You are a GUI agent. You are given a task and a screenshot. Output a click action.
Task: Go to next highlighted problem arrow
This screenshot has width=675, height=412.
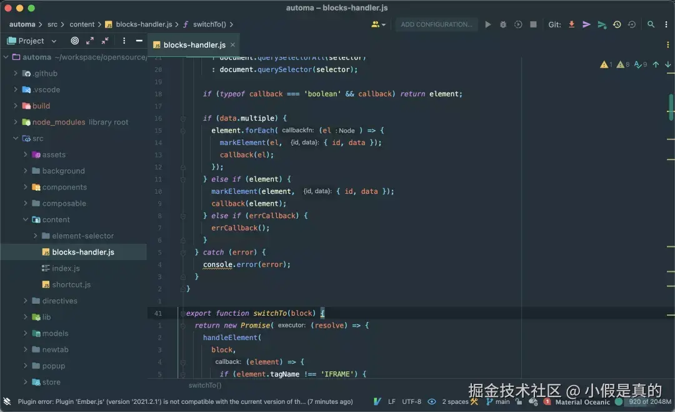point(667,64)
